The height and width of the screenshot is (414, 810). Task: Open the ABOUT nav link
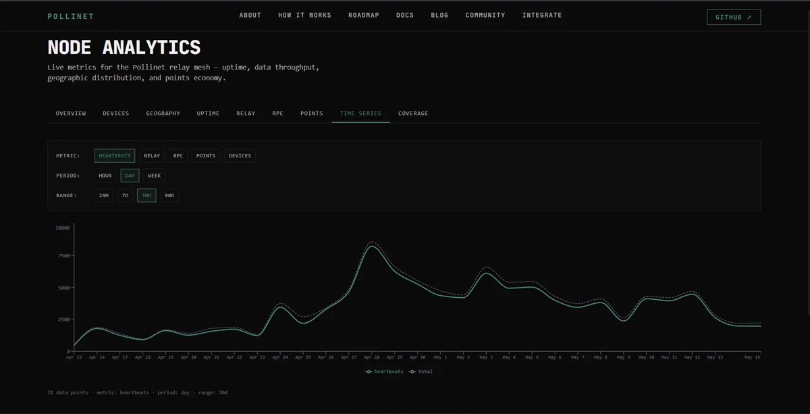(250, 16)
